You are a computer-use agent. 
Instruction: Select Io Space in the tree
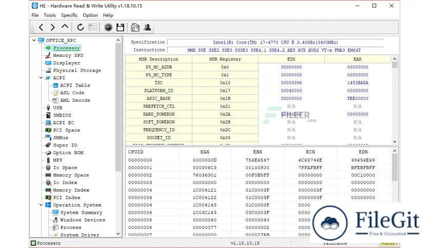click(65, 168)
